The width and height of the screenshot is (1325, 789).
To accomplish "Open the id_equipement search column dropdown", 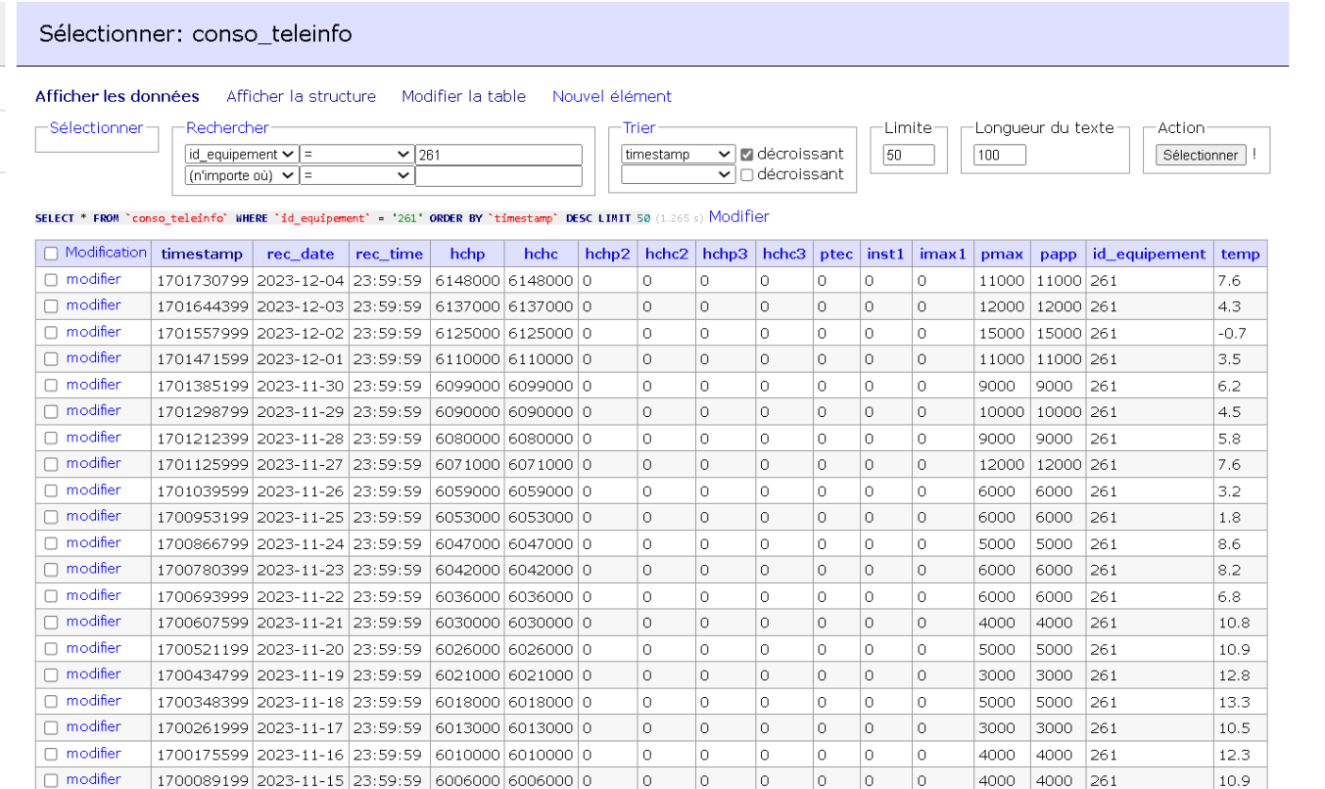I will point(241,155).
